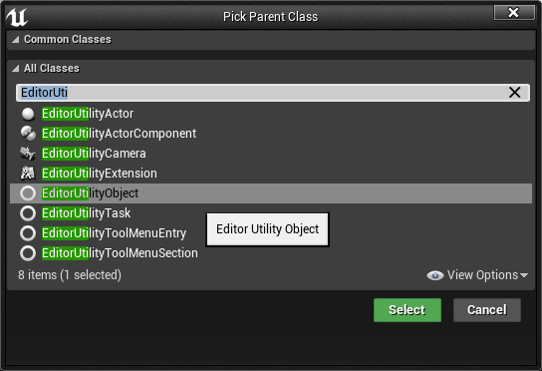Click the EditorUtilityExtension icon

tap(28, 174)
